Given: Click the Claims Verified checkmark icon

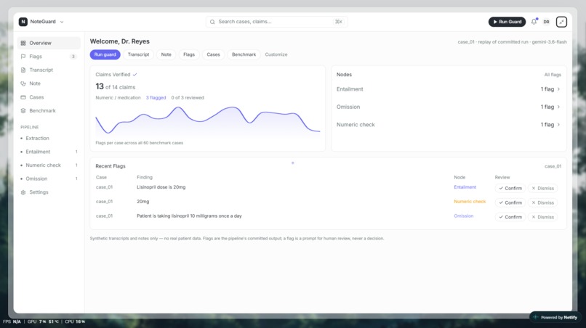Looking at the screenshot, I should point(135,75).
